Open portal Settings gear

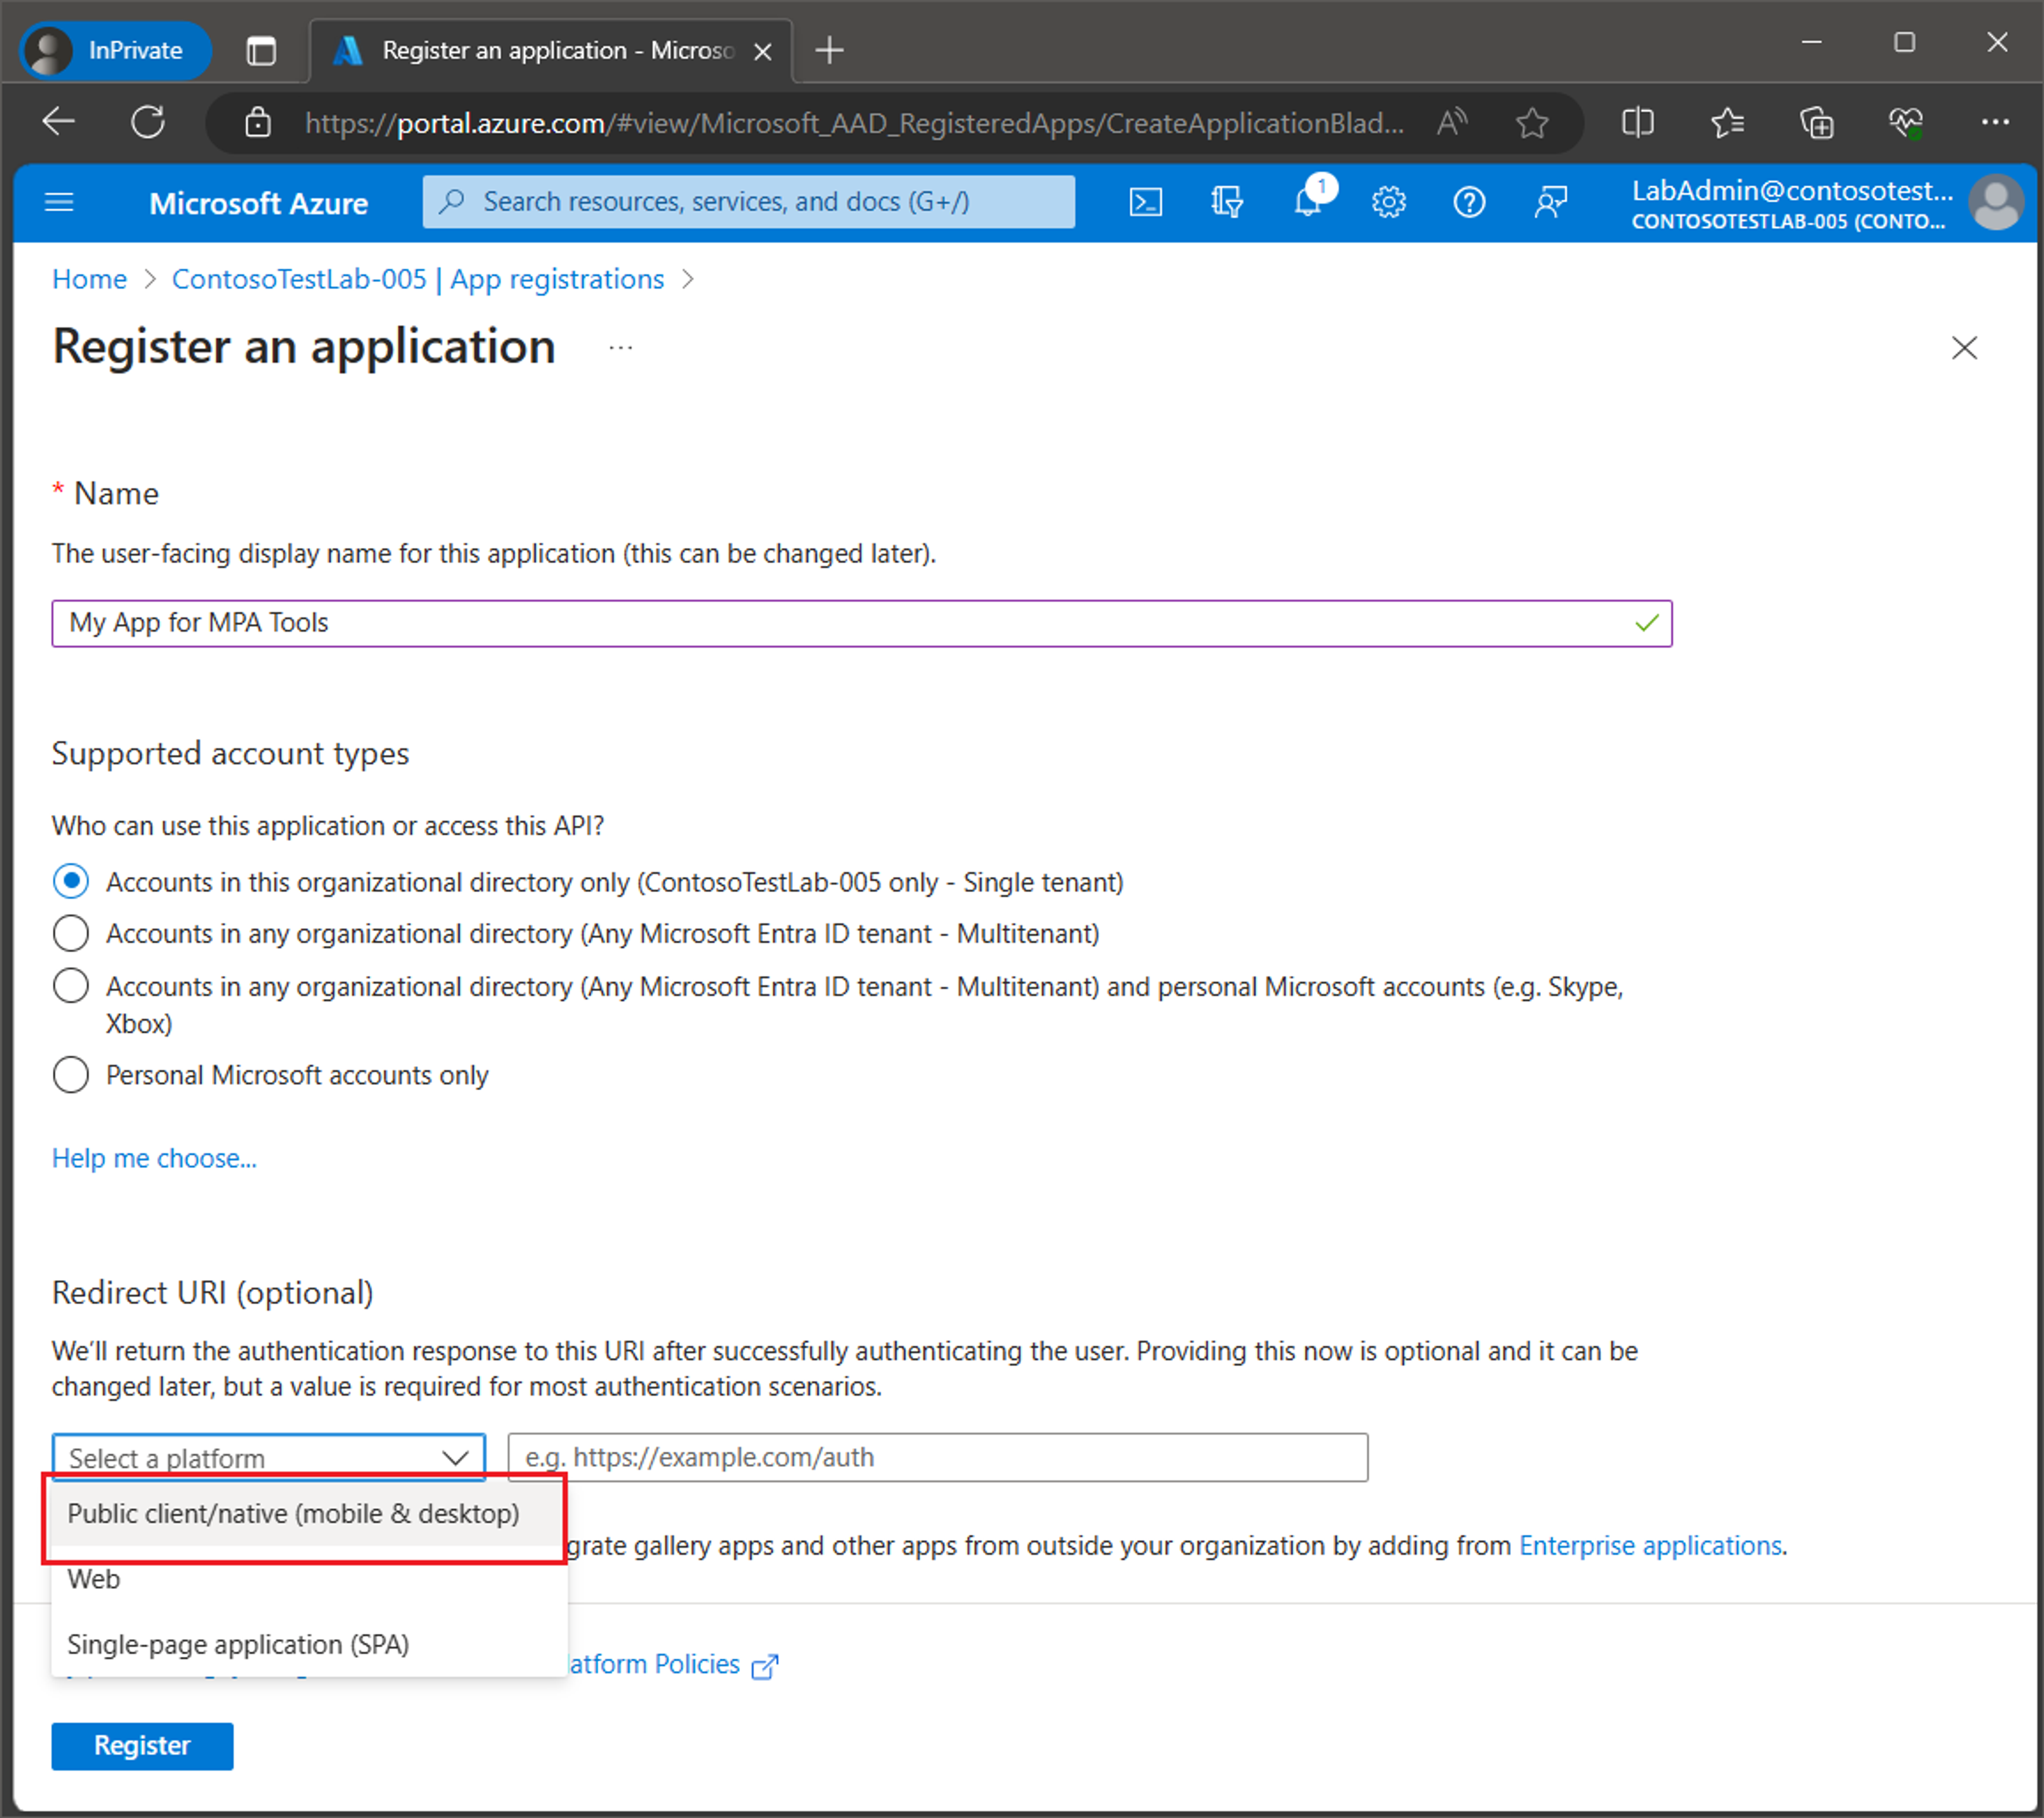1388,203
